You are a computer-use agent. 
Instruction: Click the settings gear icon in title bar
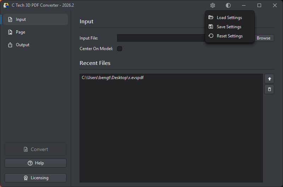pyautogui.click(x=213, y=5)
